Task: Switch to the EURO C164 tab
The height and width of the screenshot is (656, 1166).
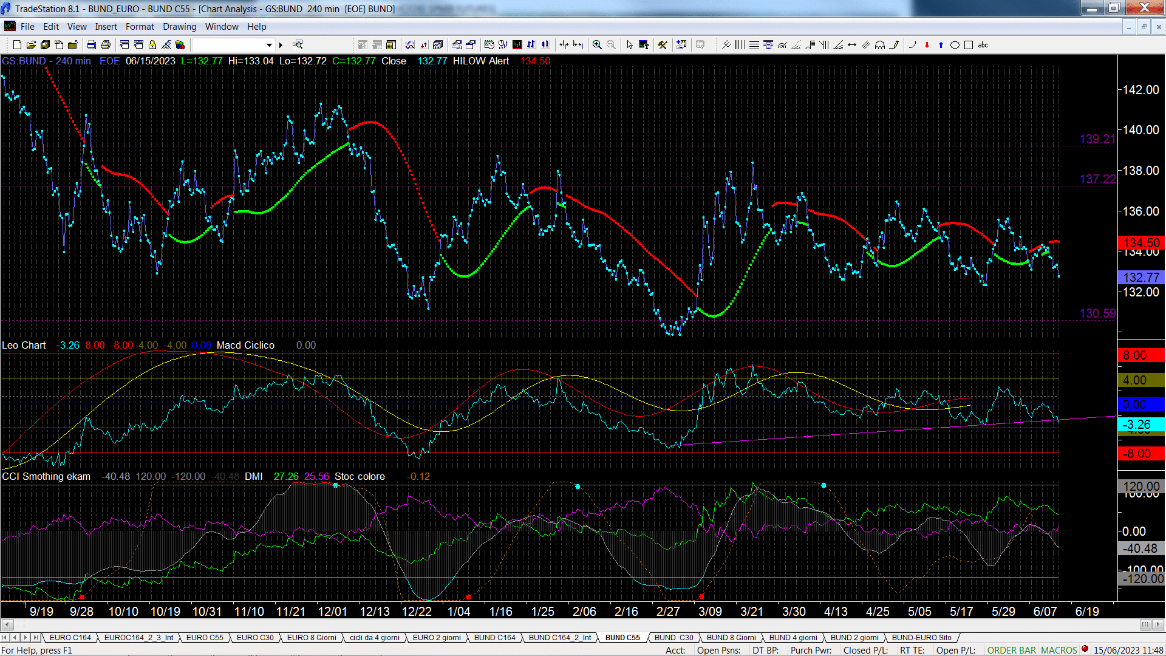Action: 70,637
